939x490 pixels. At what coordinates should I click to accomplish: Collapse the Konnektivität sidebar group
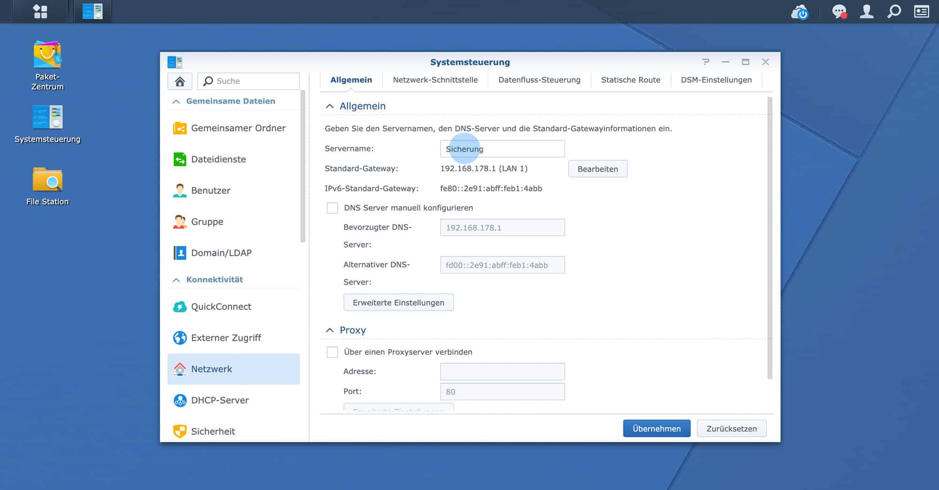tap(176, 280)
